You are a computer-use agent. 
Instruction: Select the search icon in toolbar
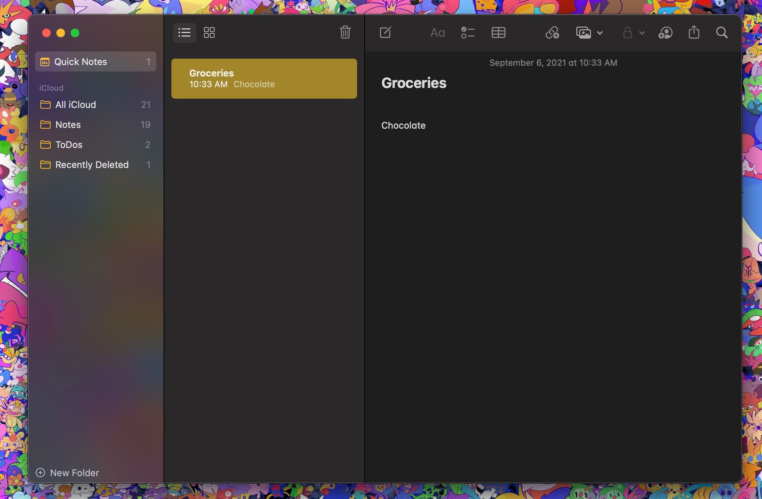pos(722,33)
